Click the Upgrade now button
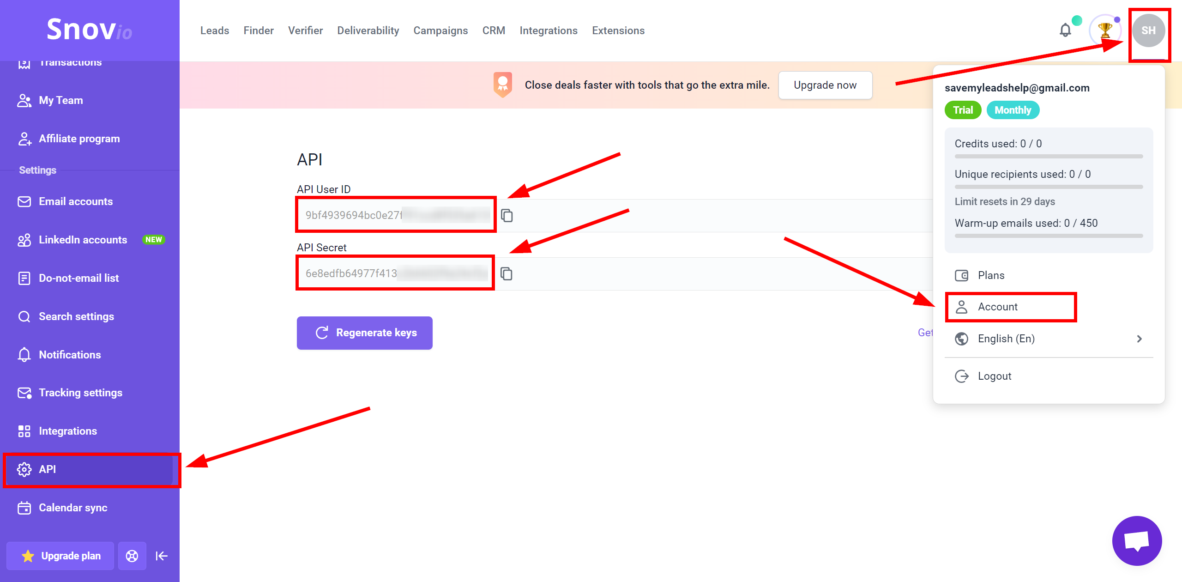 (x=826, y=85)
